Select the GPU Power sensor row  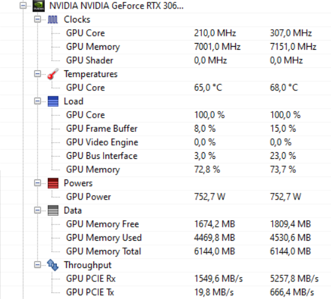(165, 197)
